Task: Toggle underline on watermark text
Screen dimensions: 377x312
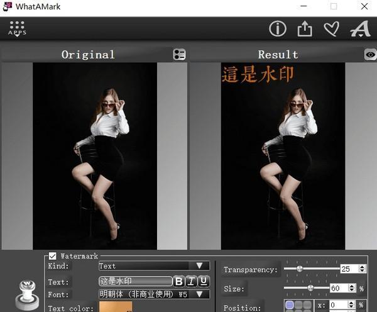Action: [204, 281]
